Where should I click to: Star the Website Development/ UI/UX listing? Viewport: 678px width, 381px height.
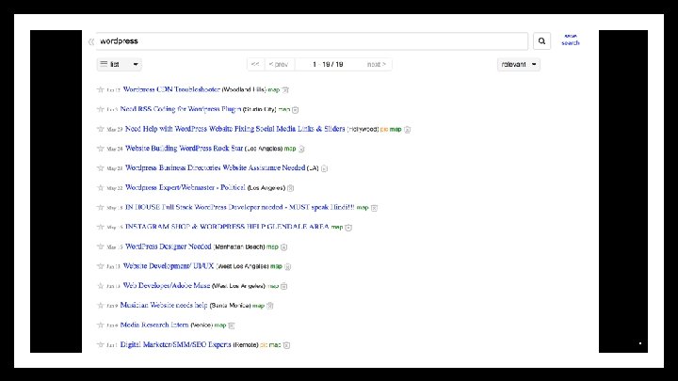tap(101, 266)
